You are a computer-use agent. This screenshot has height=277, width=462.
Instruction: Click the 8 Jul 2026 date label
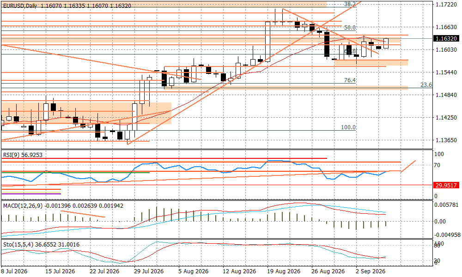click(14, 271)
